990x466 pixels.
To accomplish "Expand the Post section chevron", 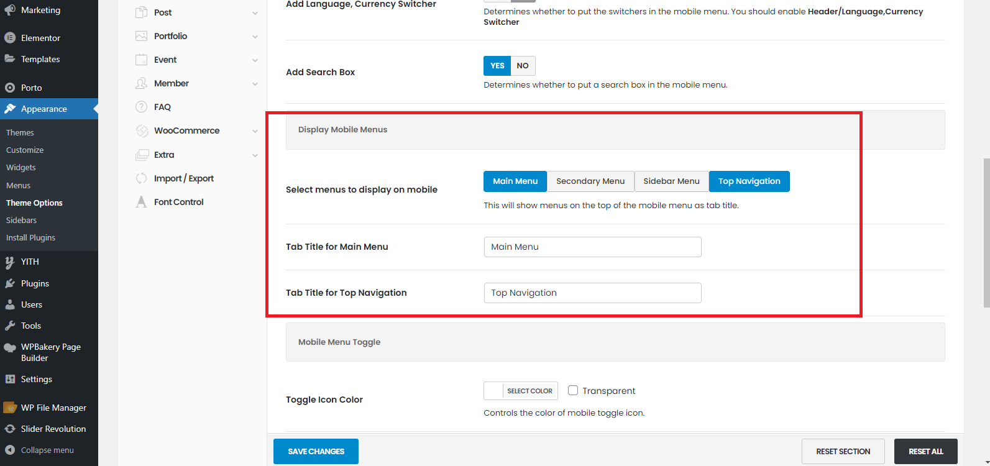I will 255,13.
